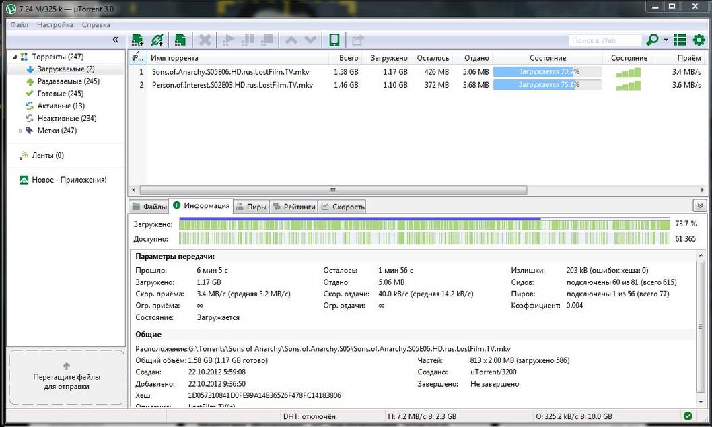712x427 pixels.
Task: Open Новое - Приложения! item
Action: (x=69, y=180)
